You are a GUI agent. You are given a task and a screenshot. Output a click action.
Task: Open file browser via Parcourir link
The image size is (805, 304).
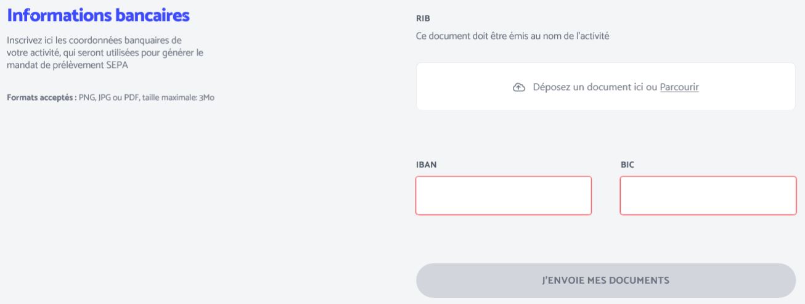[x=679, y=88]
